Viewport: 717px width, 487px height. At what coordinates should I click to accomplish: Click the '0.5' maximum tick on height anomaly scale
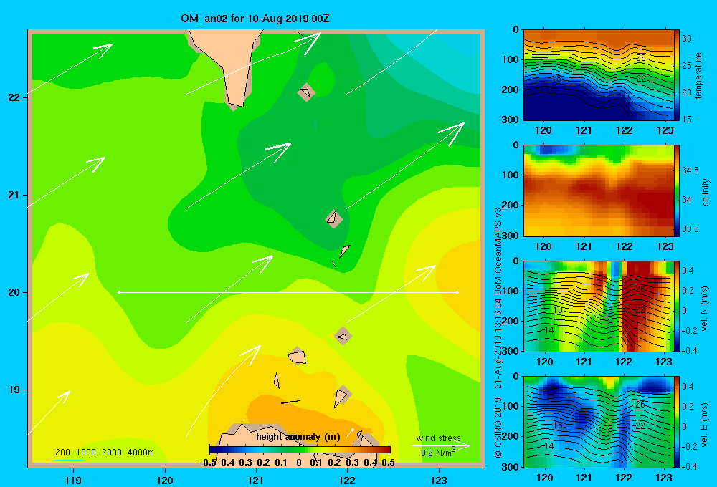click(x=388, y=463)
